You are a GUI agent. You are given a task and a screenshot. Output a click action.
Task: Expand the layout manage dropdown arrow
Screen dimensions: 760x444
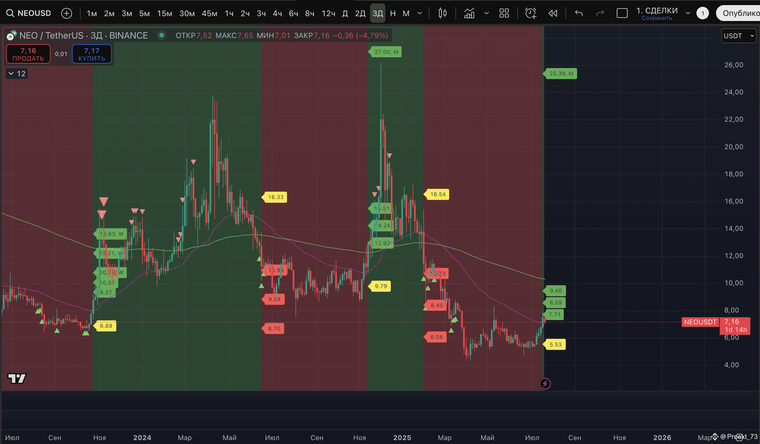688,13
